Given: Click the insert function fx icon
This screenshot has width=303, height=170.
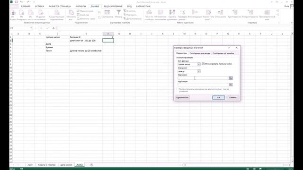Looking at the screenshot, I should click(x=53, y=28).
